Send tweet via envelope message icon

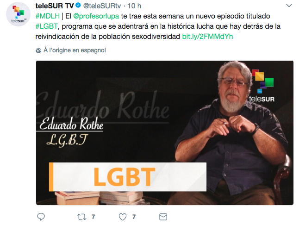click(x=163, y=217)
